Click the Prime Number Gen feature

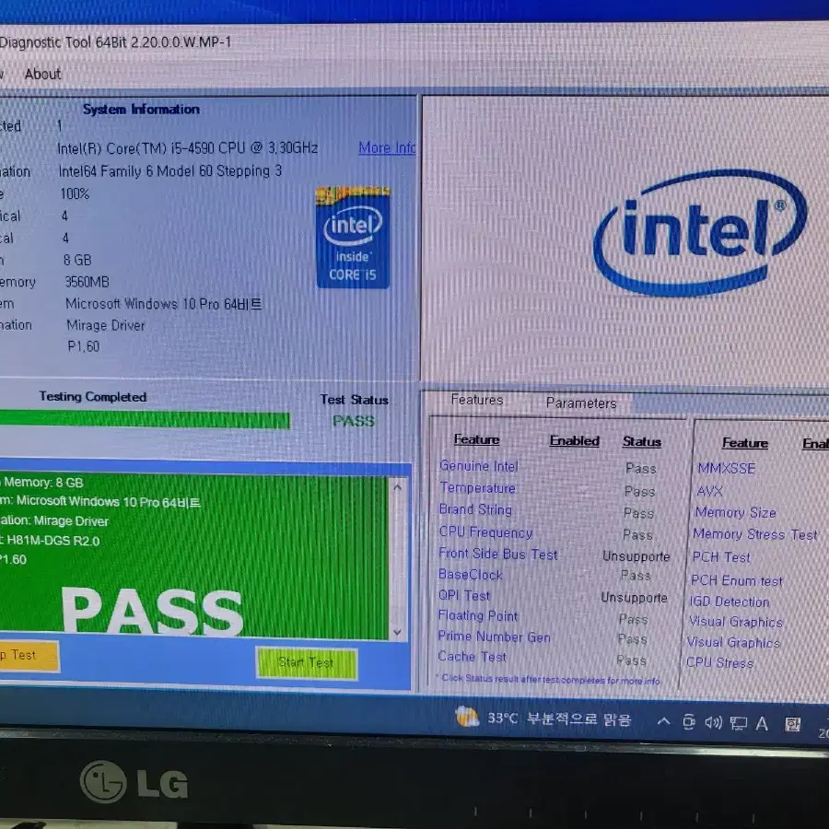pyautogui.click(x=494, y=636)
